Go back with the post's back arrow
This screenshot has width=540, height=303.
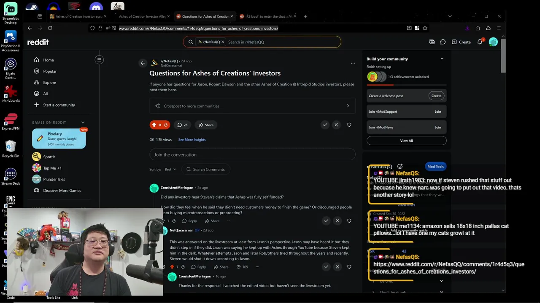(x=143, y=63)
